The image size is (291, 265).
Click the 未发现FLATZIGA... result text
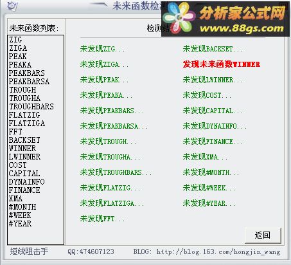tap(112, 203)
